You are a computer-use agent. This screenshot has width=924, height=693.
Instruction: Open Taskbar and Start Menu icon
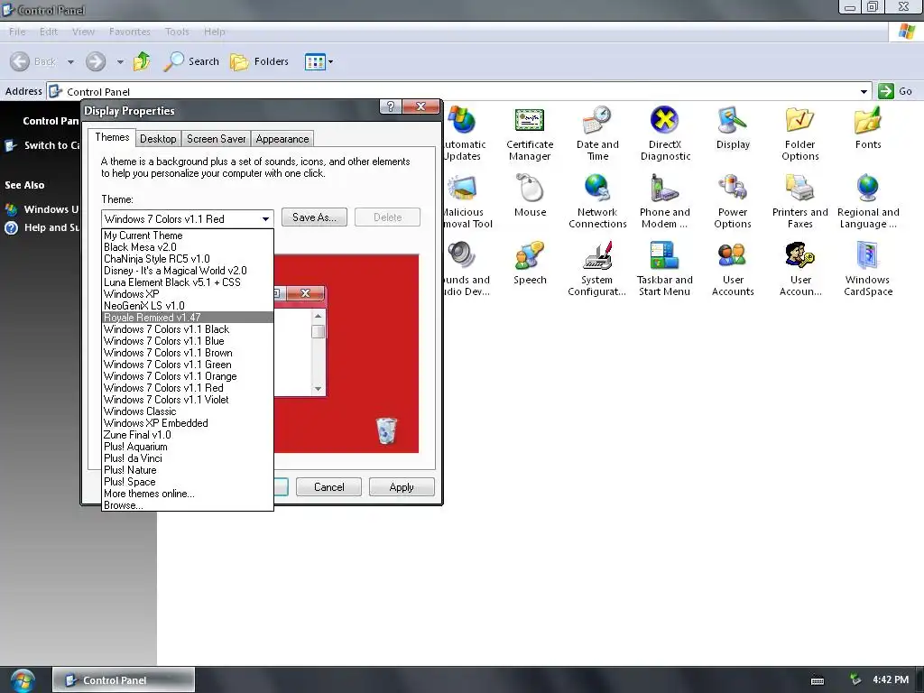(665, 269)
